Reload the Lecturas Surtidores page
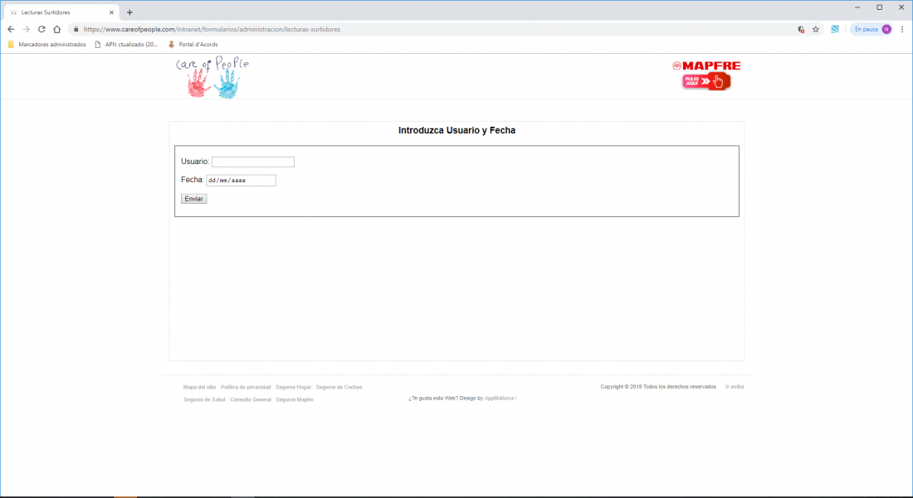The width and height of the screenshot is (913, 498). point(41,29)
